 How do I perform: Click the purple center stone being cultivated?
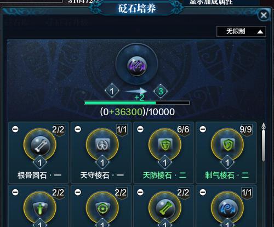(137, 66)
